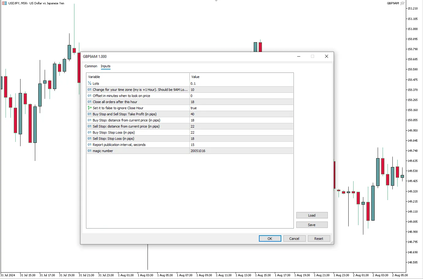Click the Save button
The width and height of the screenshot is (423, 279).
312,225
